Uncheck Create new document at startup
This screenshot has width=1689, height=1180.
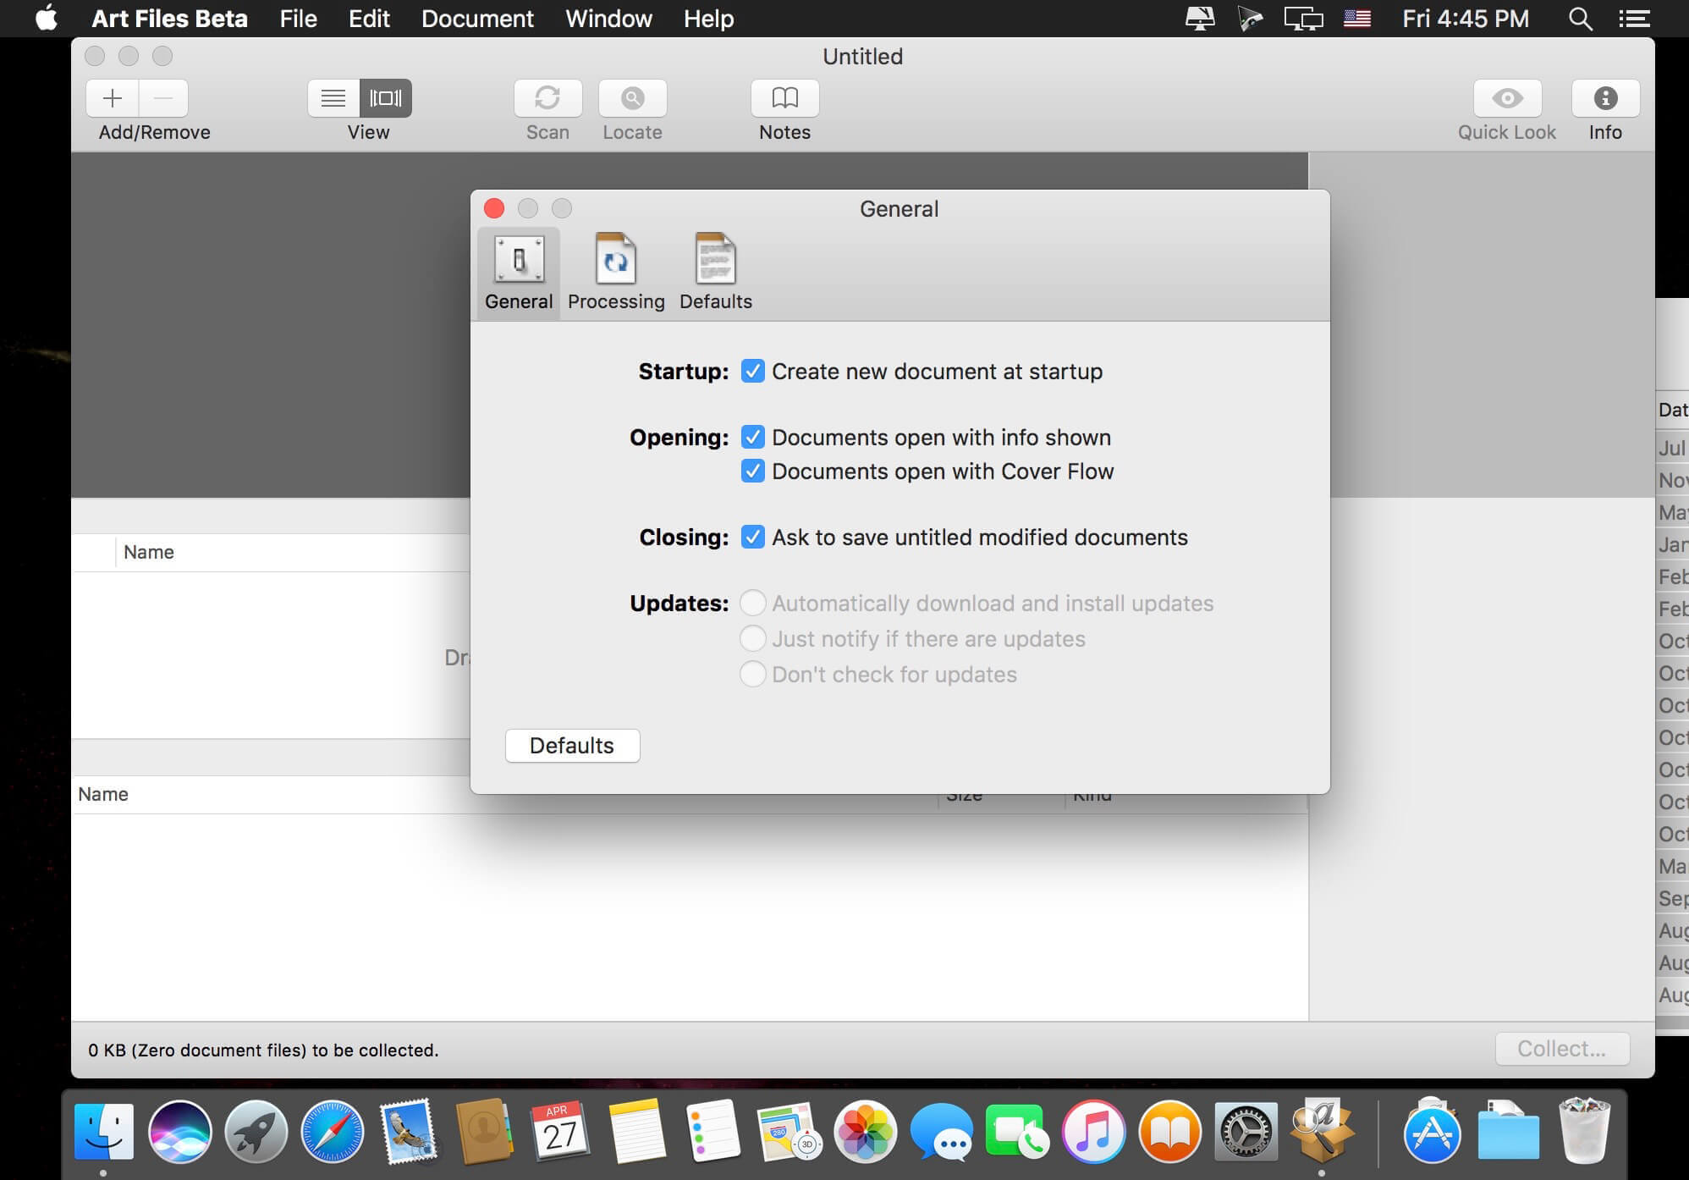click(x=752, y=372)
